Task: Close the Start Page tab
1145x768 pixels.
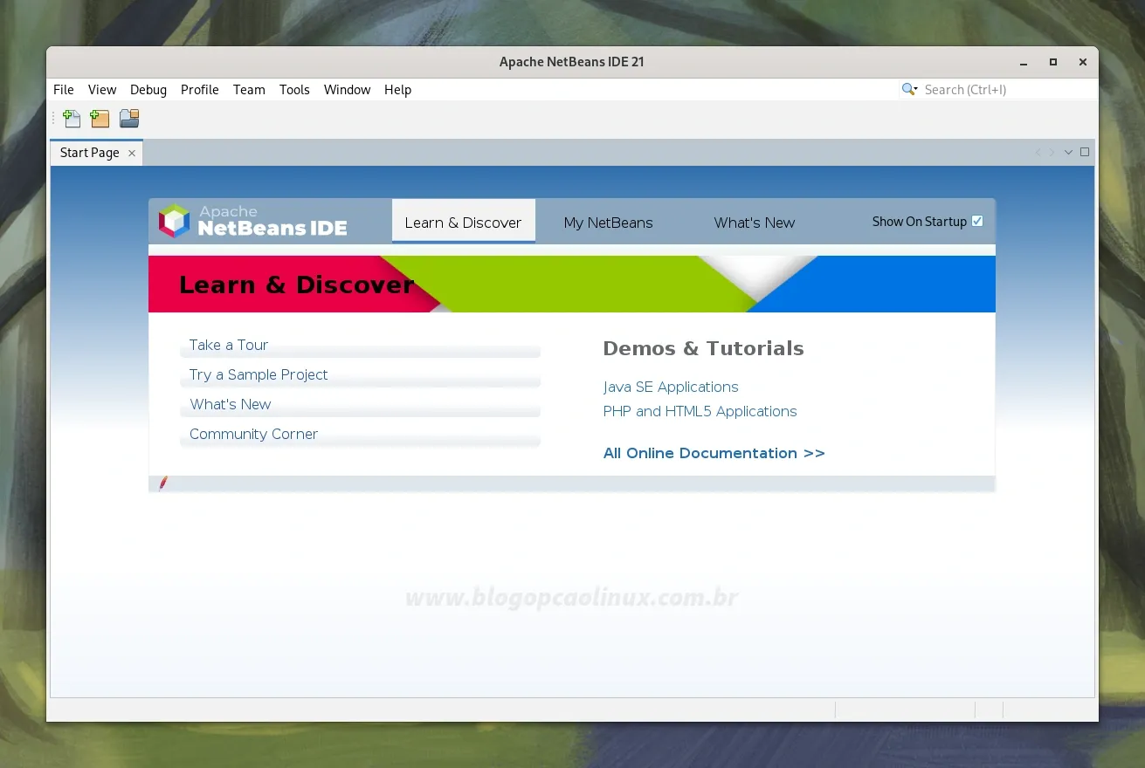Action: (132, 153)
